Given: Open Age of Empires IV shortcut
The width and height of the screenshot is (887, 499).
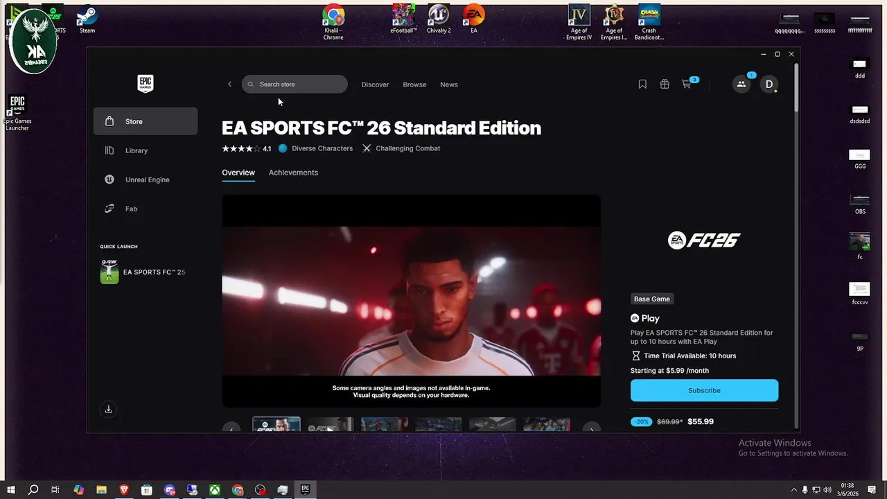Looking at the screenshot, I should 579,22.
